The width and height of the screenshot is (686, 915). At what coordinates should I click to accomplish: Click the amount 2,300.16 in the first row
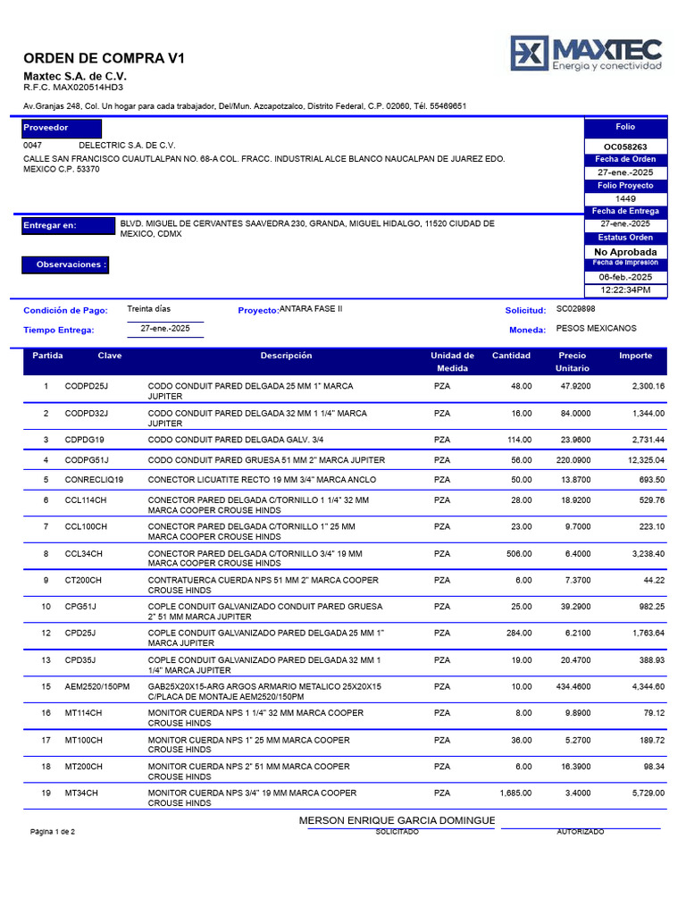point(648,386)
